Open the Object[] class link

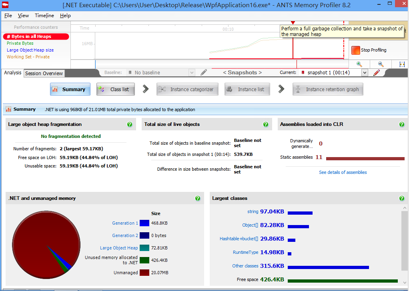tap(250, 225)
